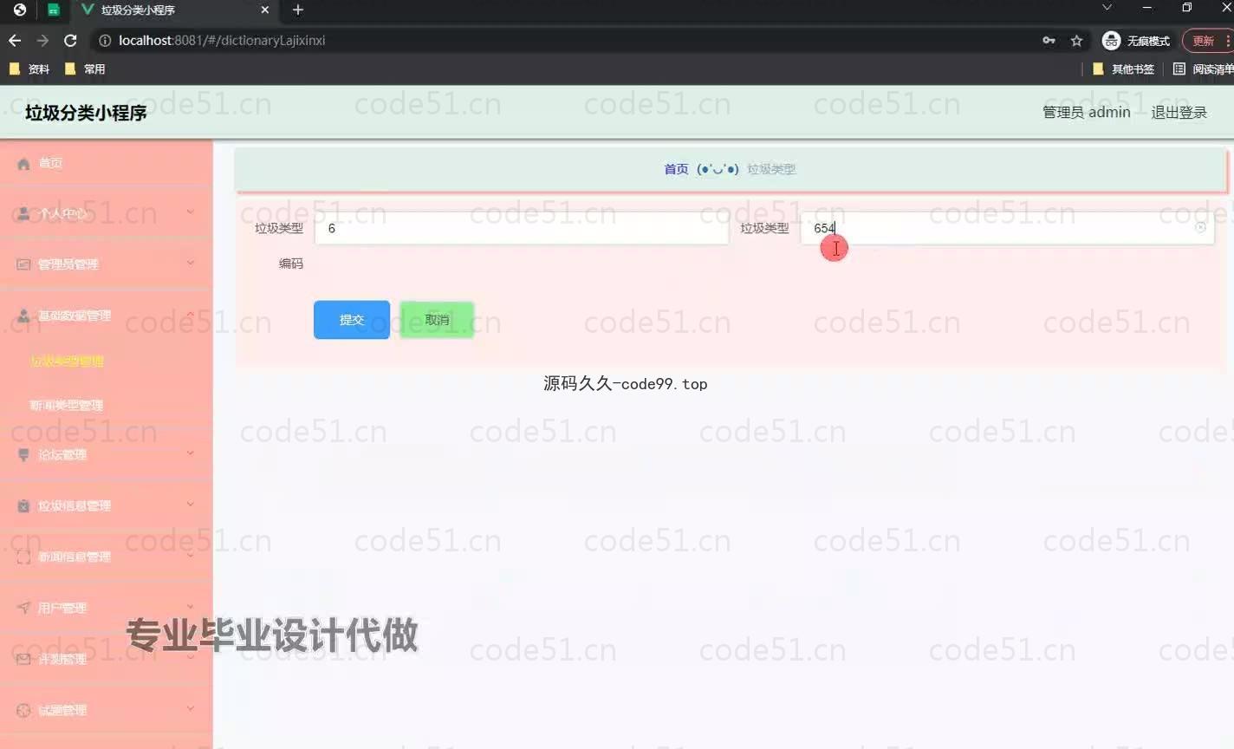Click the browser forward arrow
Viewport: 1234px width, 749px height.
tap(42, 41)
